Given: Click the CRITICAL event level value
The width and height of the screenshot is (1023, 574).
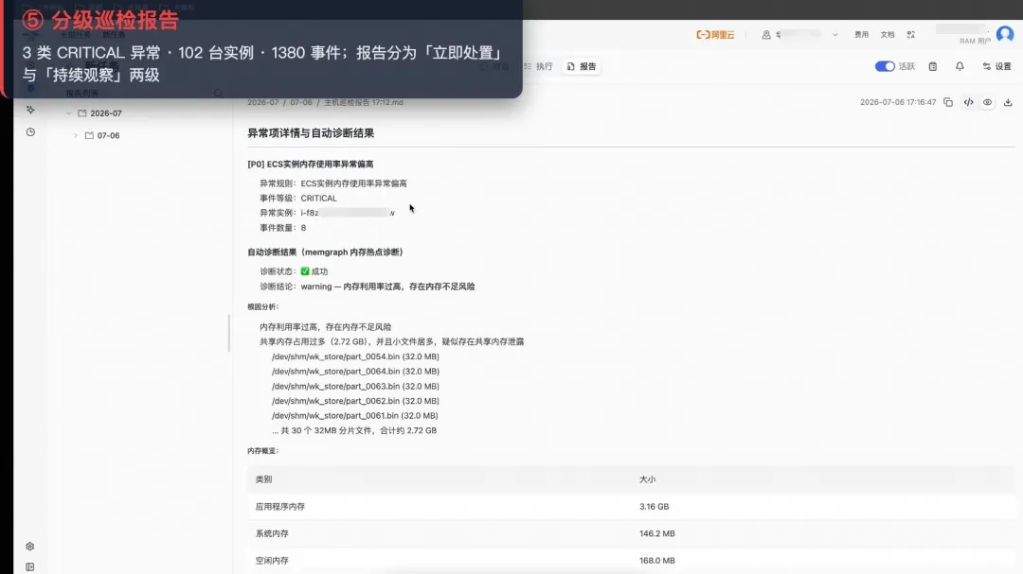Looking at the screenshot, I should click(319, 198).
